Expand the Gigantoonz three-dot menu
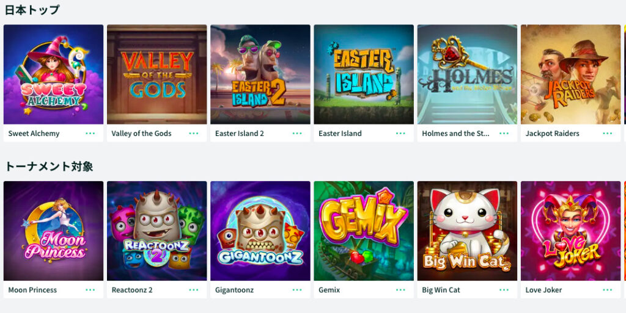The width and height of the screenshot is (626, 313). 297,290
